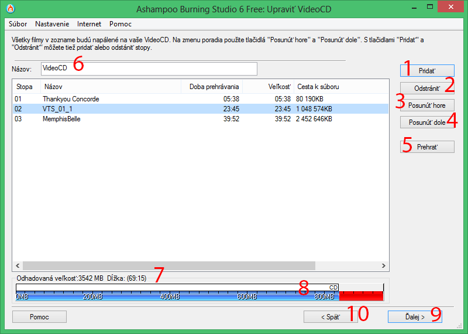Click the Stopa column header
The image size is (468, 334).
click(x=26, y=87)
